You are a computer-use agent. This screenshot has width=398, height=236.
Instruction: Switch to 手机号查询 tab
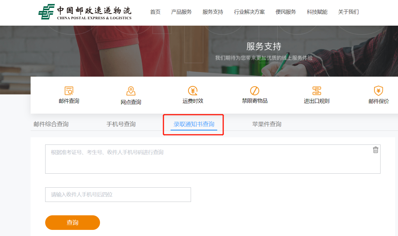[x=121, y=124]
